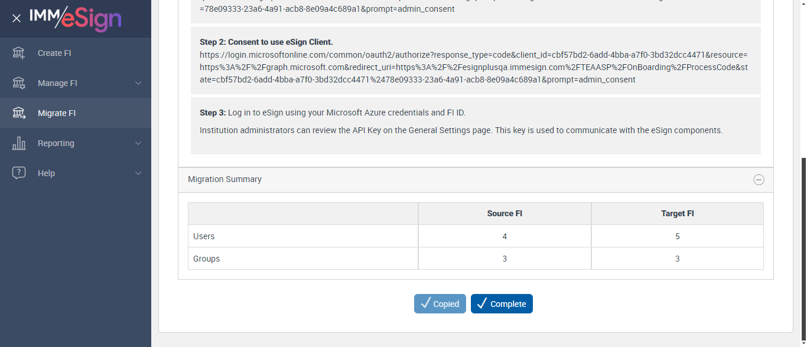Screen dimensions: 807x347
Task: Click the Help question bubble icon
Action: (x=19, y=173)
